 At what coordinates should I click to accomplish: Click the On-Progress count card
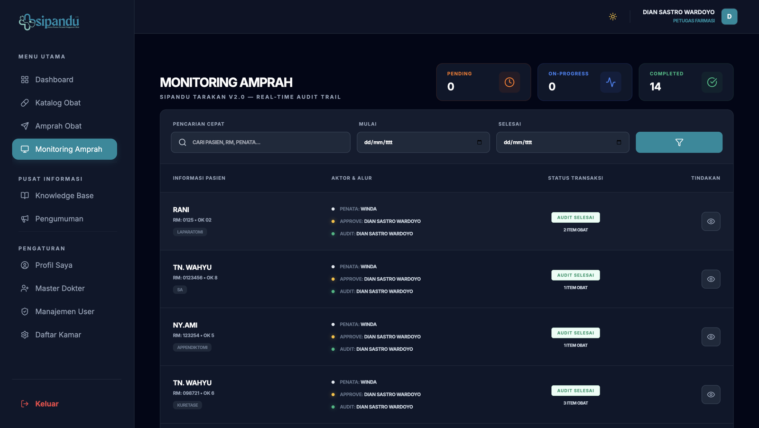pos(584,82)
